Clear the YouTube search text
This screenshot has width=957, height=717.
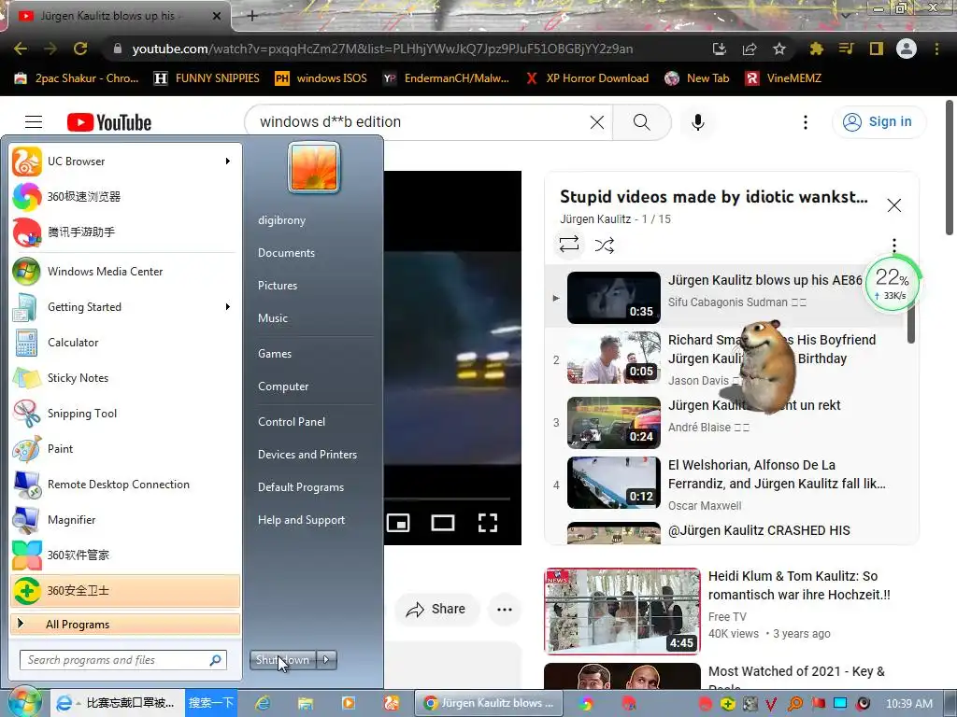click(597, 122)
